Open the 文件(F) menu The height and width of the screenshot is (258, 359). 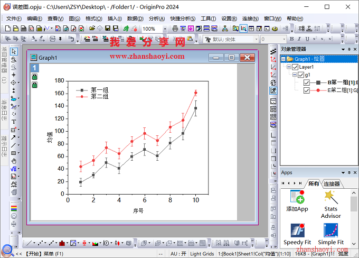(14, 19)
